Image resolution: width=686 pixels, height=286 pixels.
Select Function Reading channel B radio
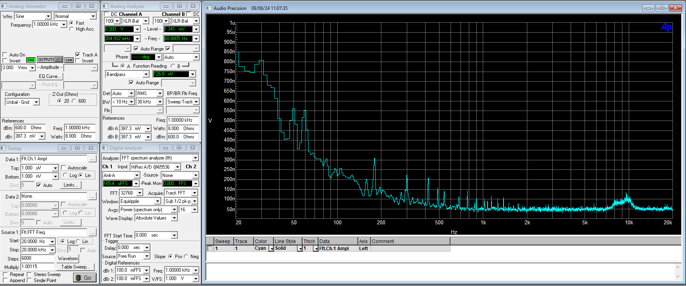click(x=173, y=66)
